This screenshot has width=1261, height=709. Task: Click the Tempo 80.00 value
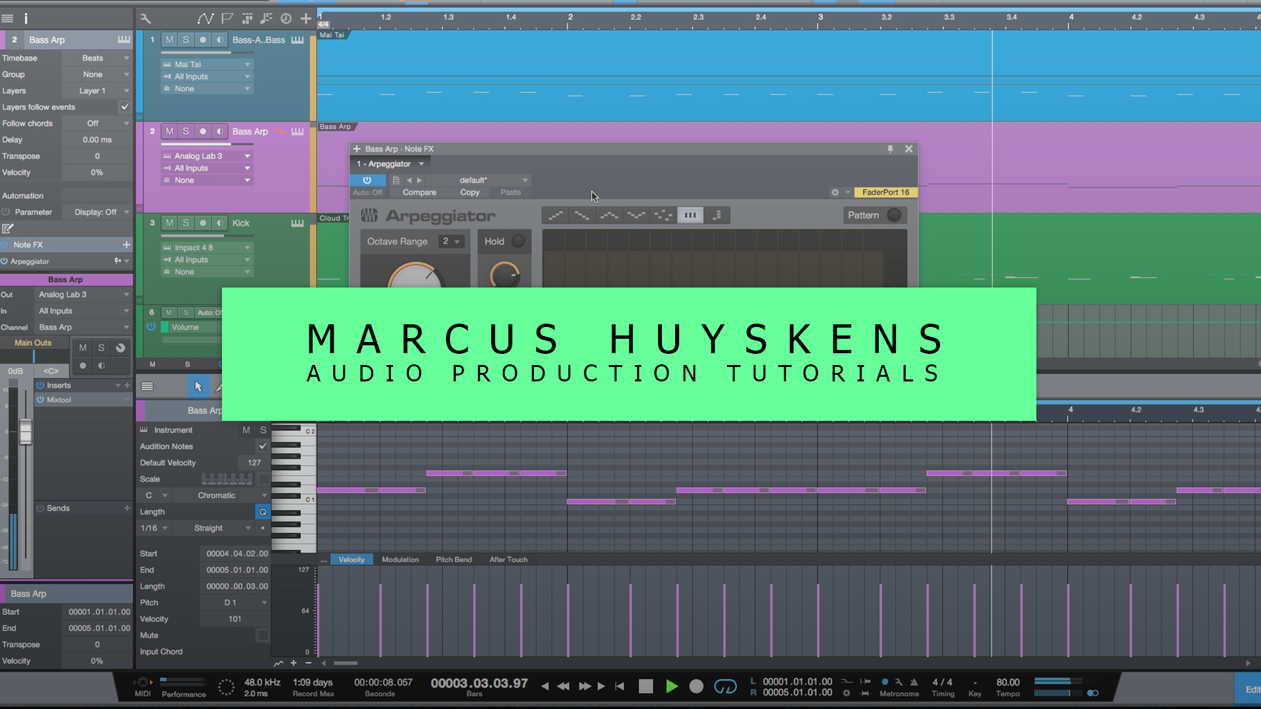[x=1007, y=683]
